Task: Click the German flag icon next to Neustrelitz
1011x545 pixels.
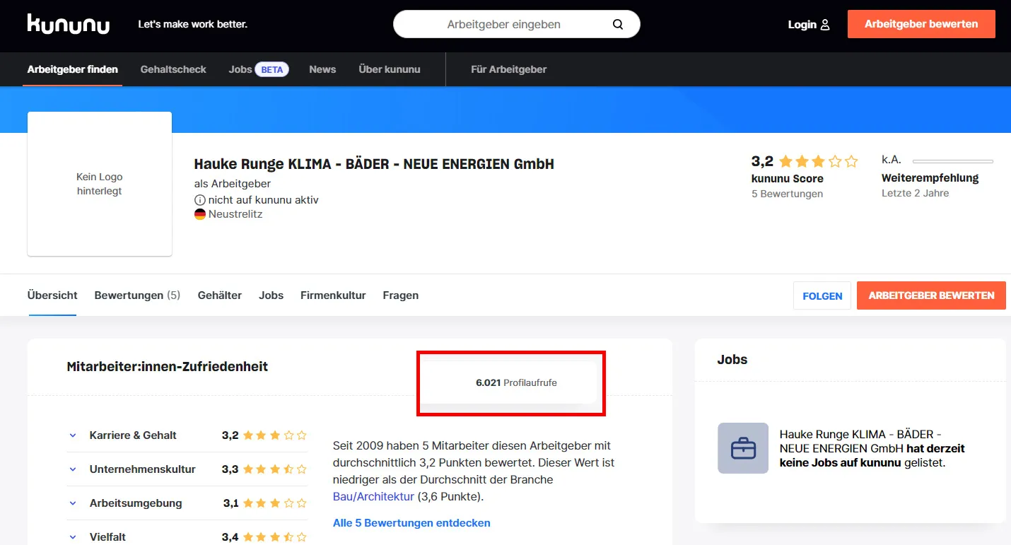Action: coord(200,214)
